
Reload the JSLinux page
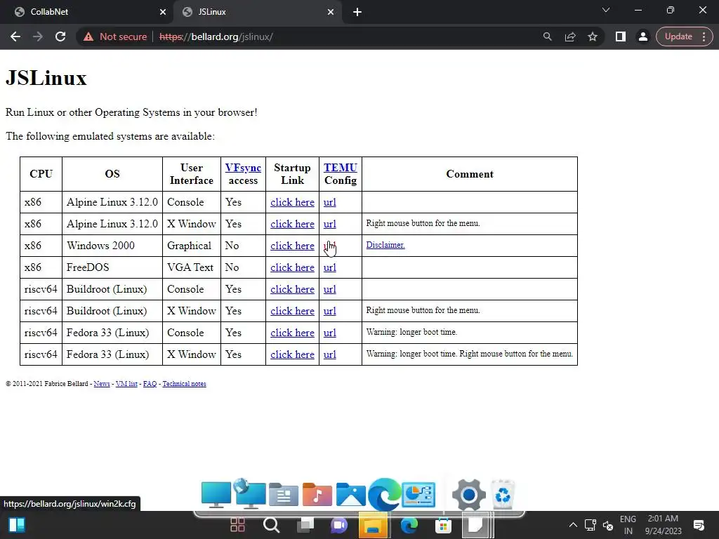[60, 36]
